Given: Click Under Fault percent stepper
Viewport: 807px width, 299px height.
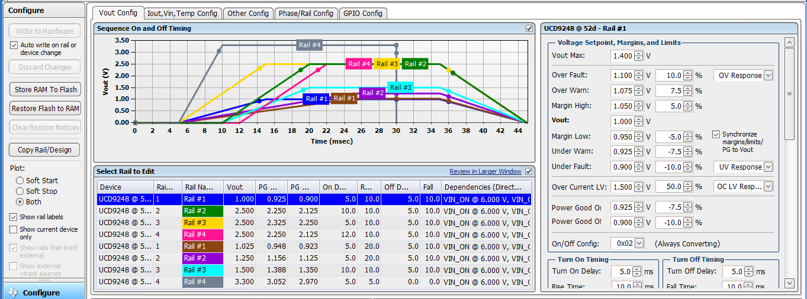Looking at the screenshot, I should [687, 167].
